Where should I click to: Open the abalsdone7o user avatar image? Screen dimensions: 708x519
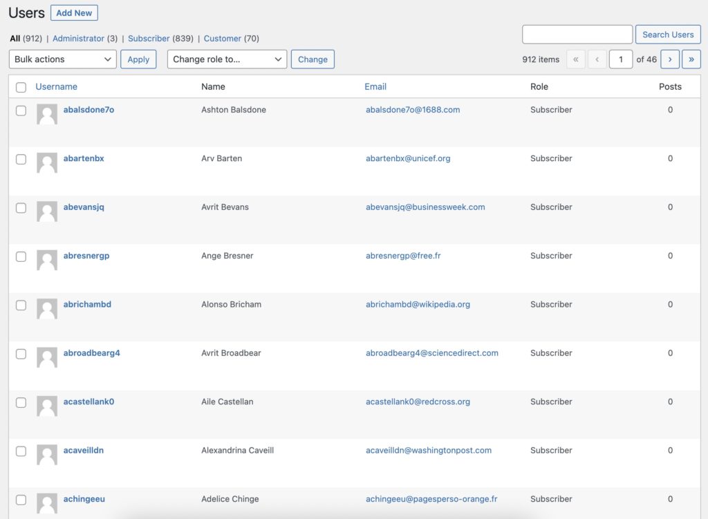46,113
